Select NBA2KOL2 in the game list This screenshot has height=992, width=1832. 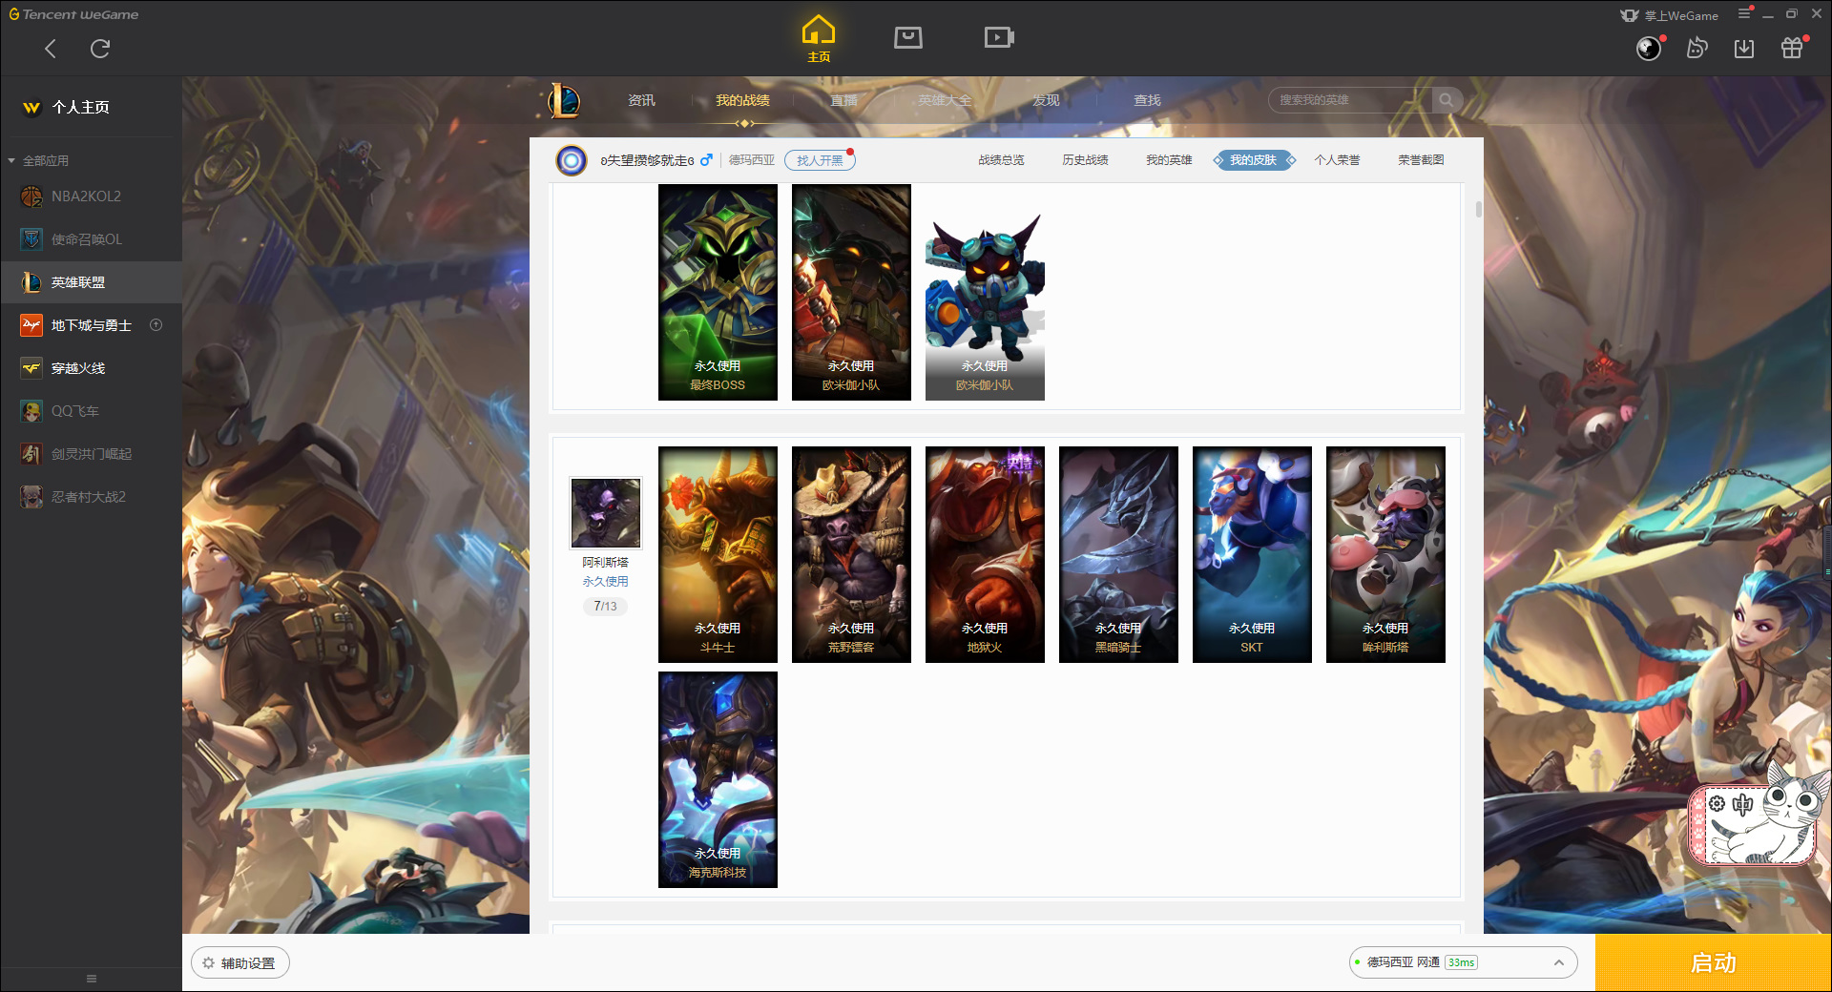click(92, 196)
